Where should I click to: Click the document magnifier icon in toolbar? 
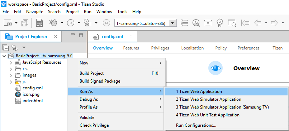point(232,23)
